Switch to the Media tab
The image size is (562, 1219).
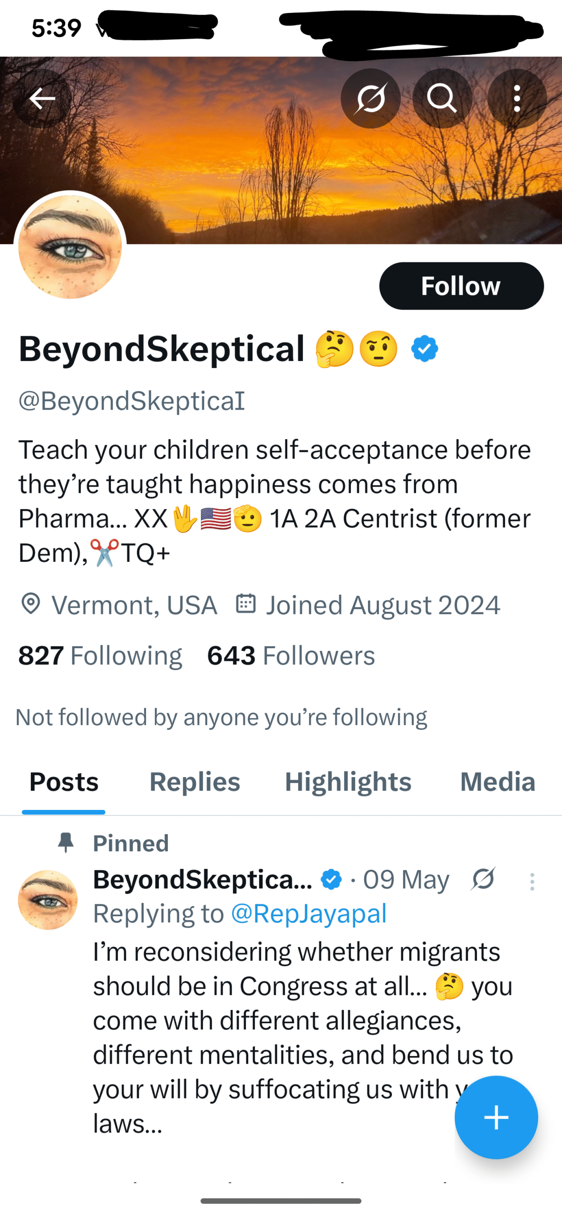498,782
